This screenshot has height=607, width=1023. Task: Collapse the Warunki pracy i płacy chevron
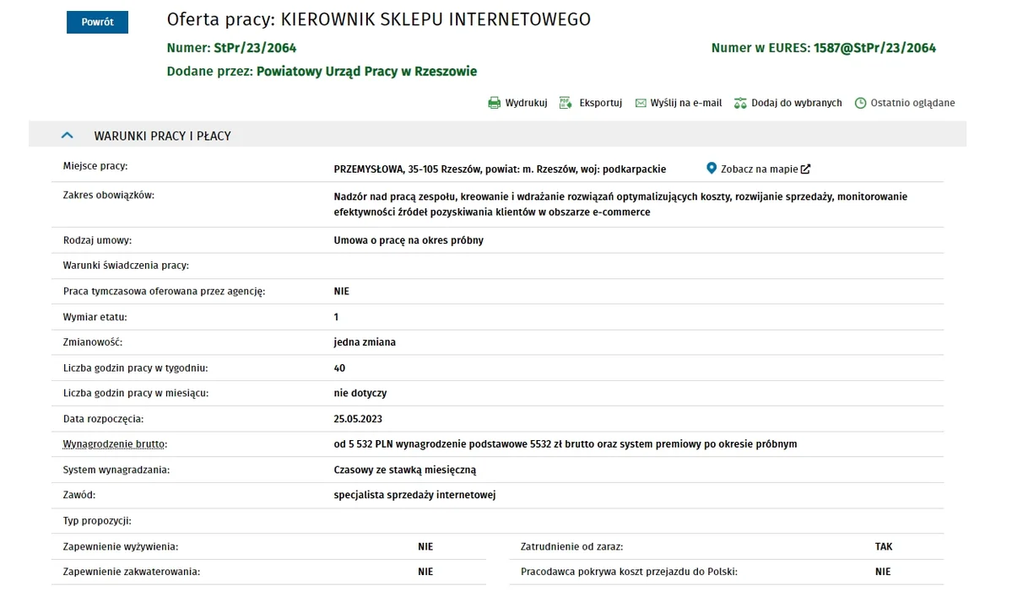(68, 135)
